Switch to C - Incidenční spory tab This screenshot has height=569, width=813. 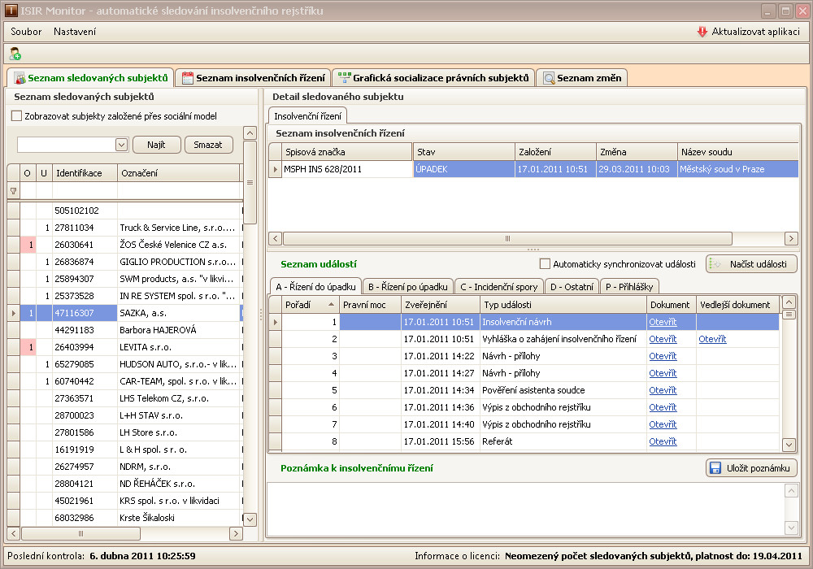click(500, 287)
